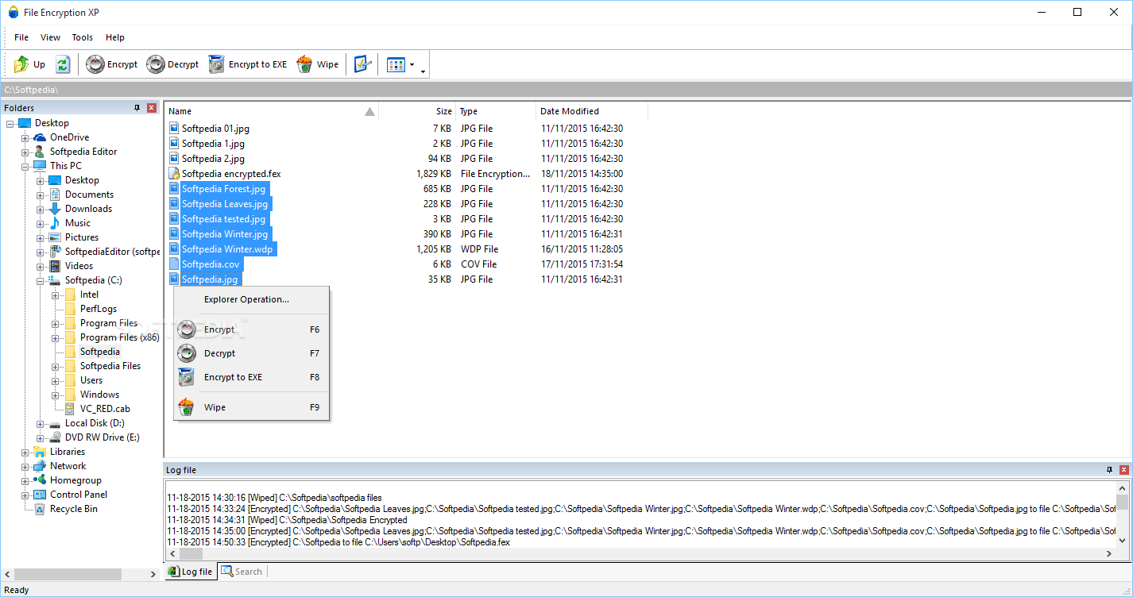Expand the Program Files folder node

tap(55, 323)
